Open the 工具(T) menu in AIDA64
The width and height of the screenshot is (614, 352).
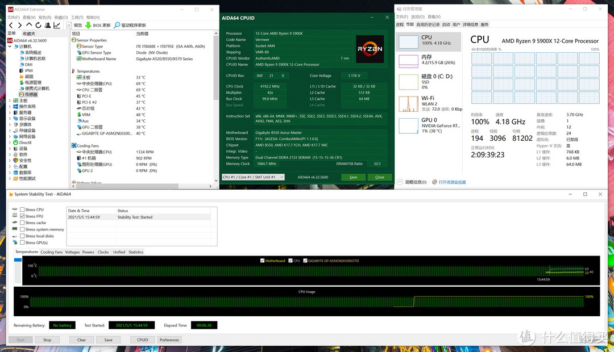pos(77,17)
